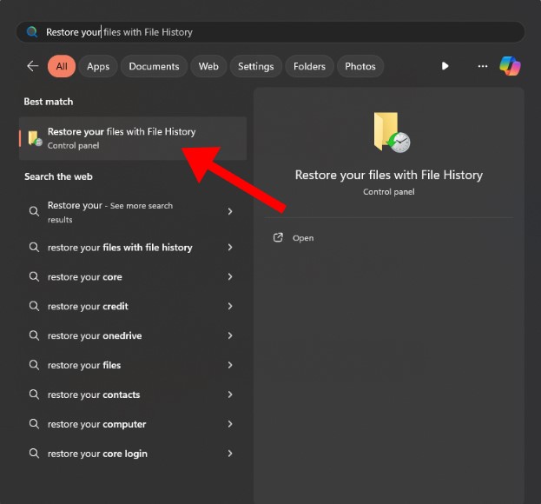Click Open in the details pane

[x=303, y=238]
